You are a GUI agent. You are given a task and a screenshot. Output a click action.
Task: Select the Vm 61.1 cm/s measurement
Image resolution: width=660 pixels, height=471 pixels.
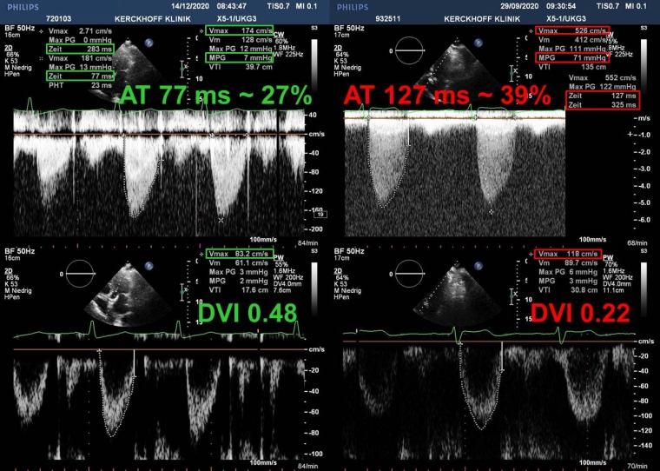coord(239,263)
